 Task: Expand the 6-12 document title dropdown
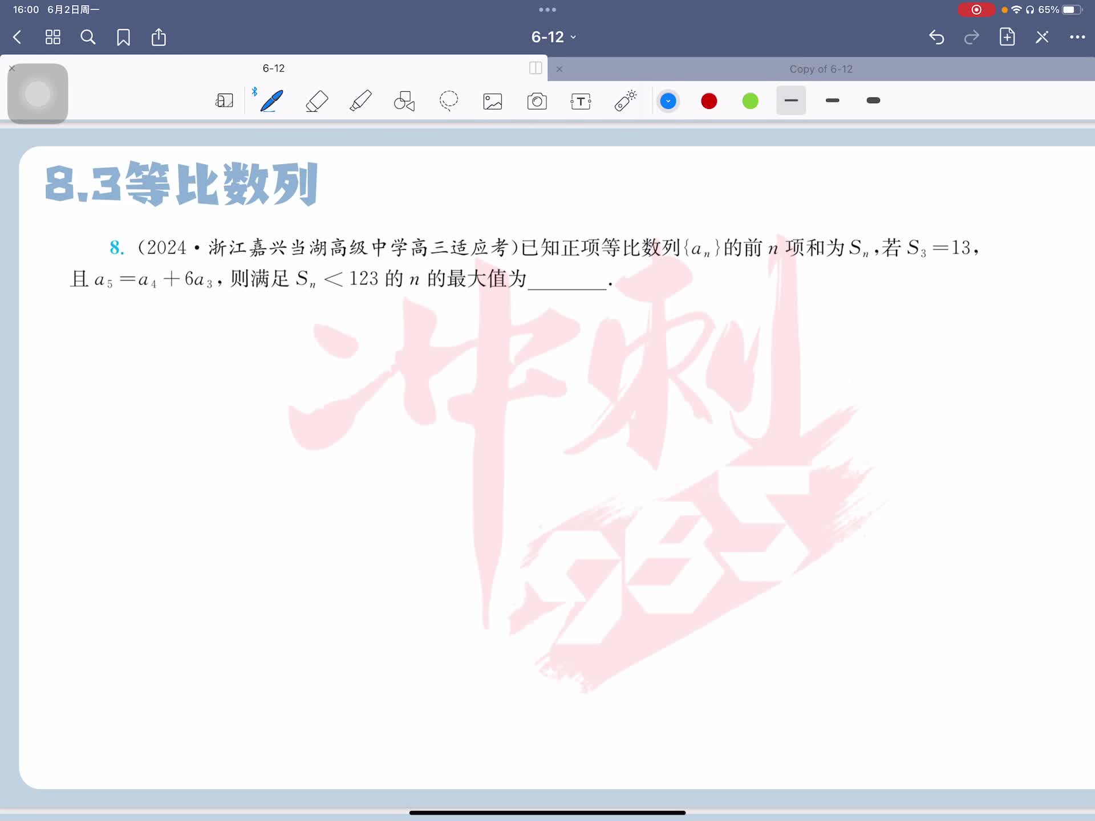[553, 37]
